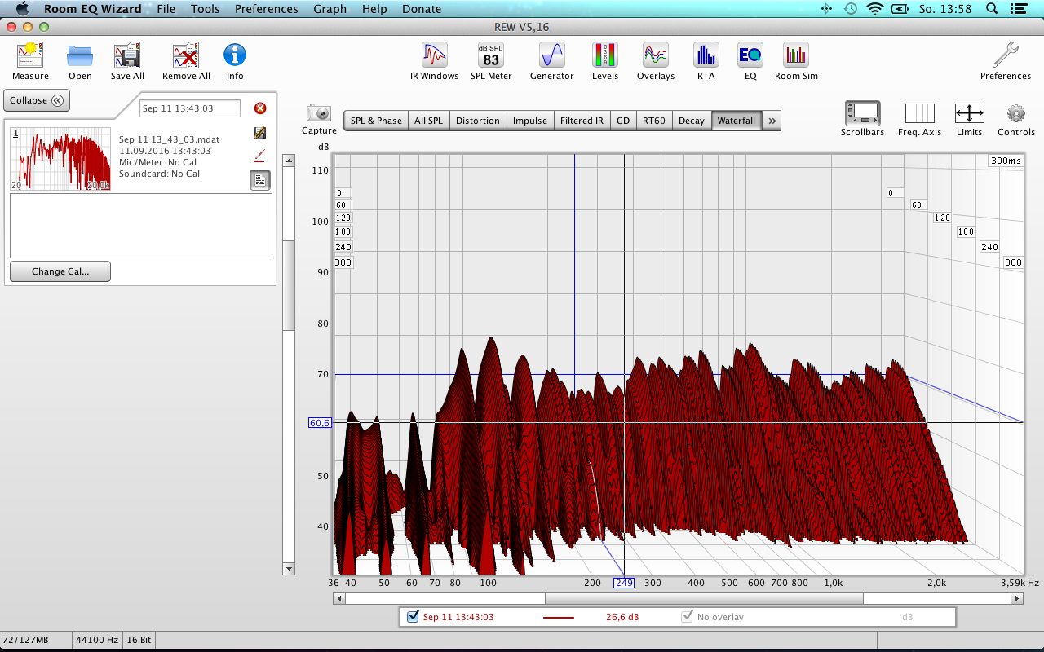Save all measurements
Screen dimensions: 1044x652
pos(127,61)
